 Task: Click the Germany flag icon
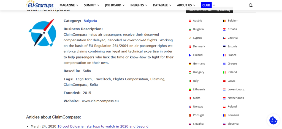(189, 64)
